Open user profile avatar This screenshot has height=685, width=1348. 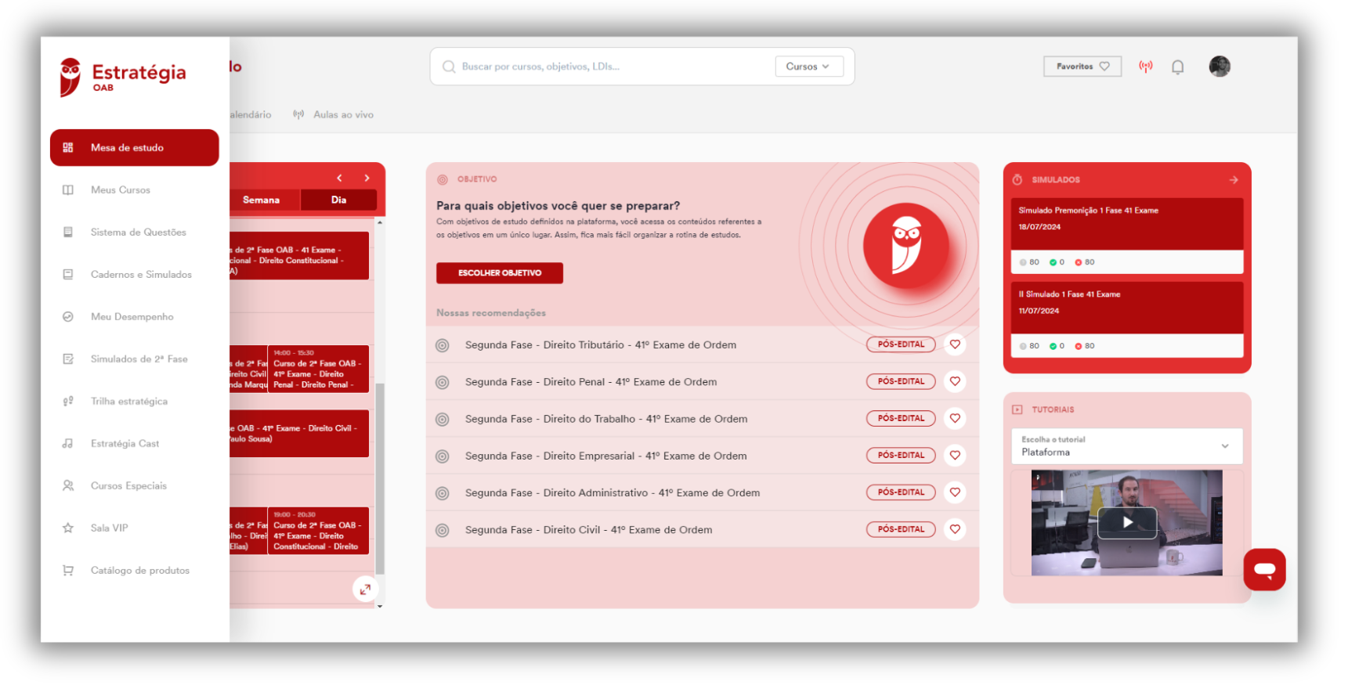(1220, 67)
